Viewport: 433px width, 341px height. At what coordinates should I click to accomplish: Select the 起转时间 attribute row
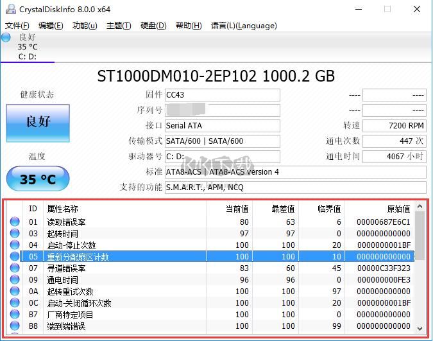click(210, 233)
